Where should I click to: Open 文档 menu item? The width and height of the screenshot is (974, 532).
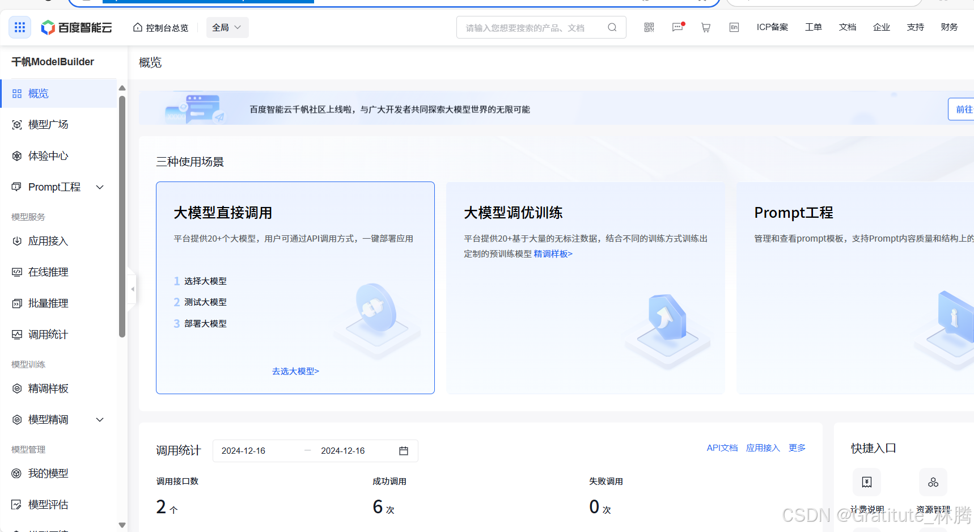pyautogui.click(x=848, y=27)
